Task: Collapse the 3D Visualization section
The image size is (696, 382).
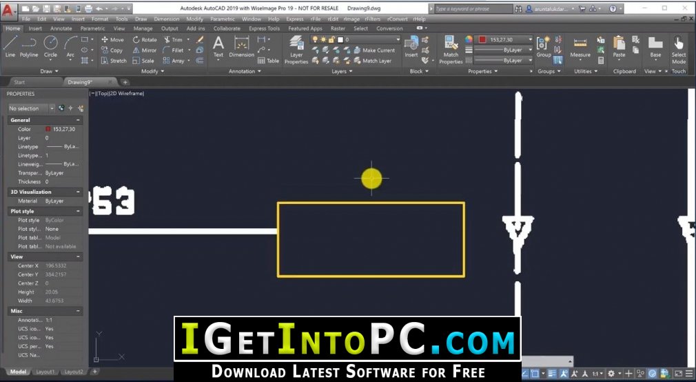Action: (x=78, y=192)
